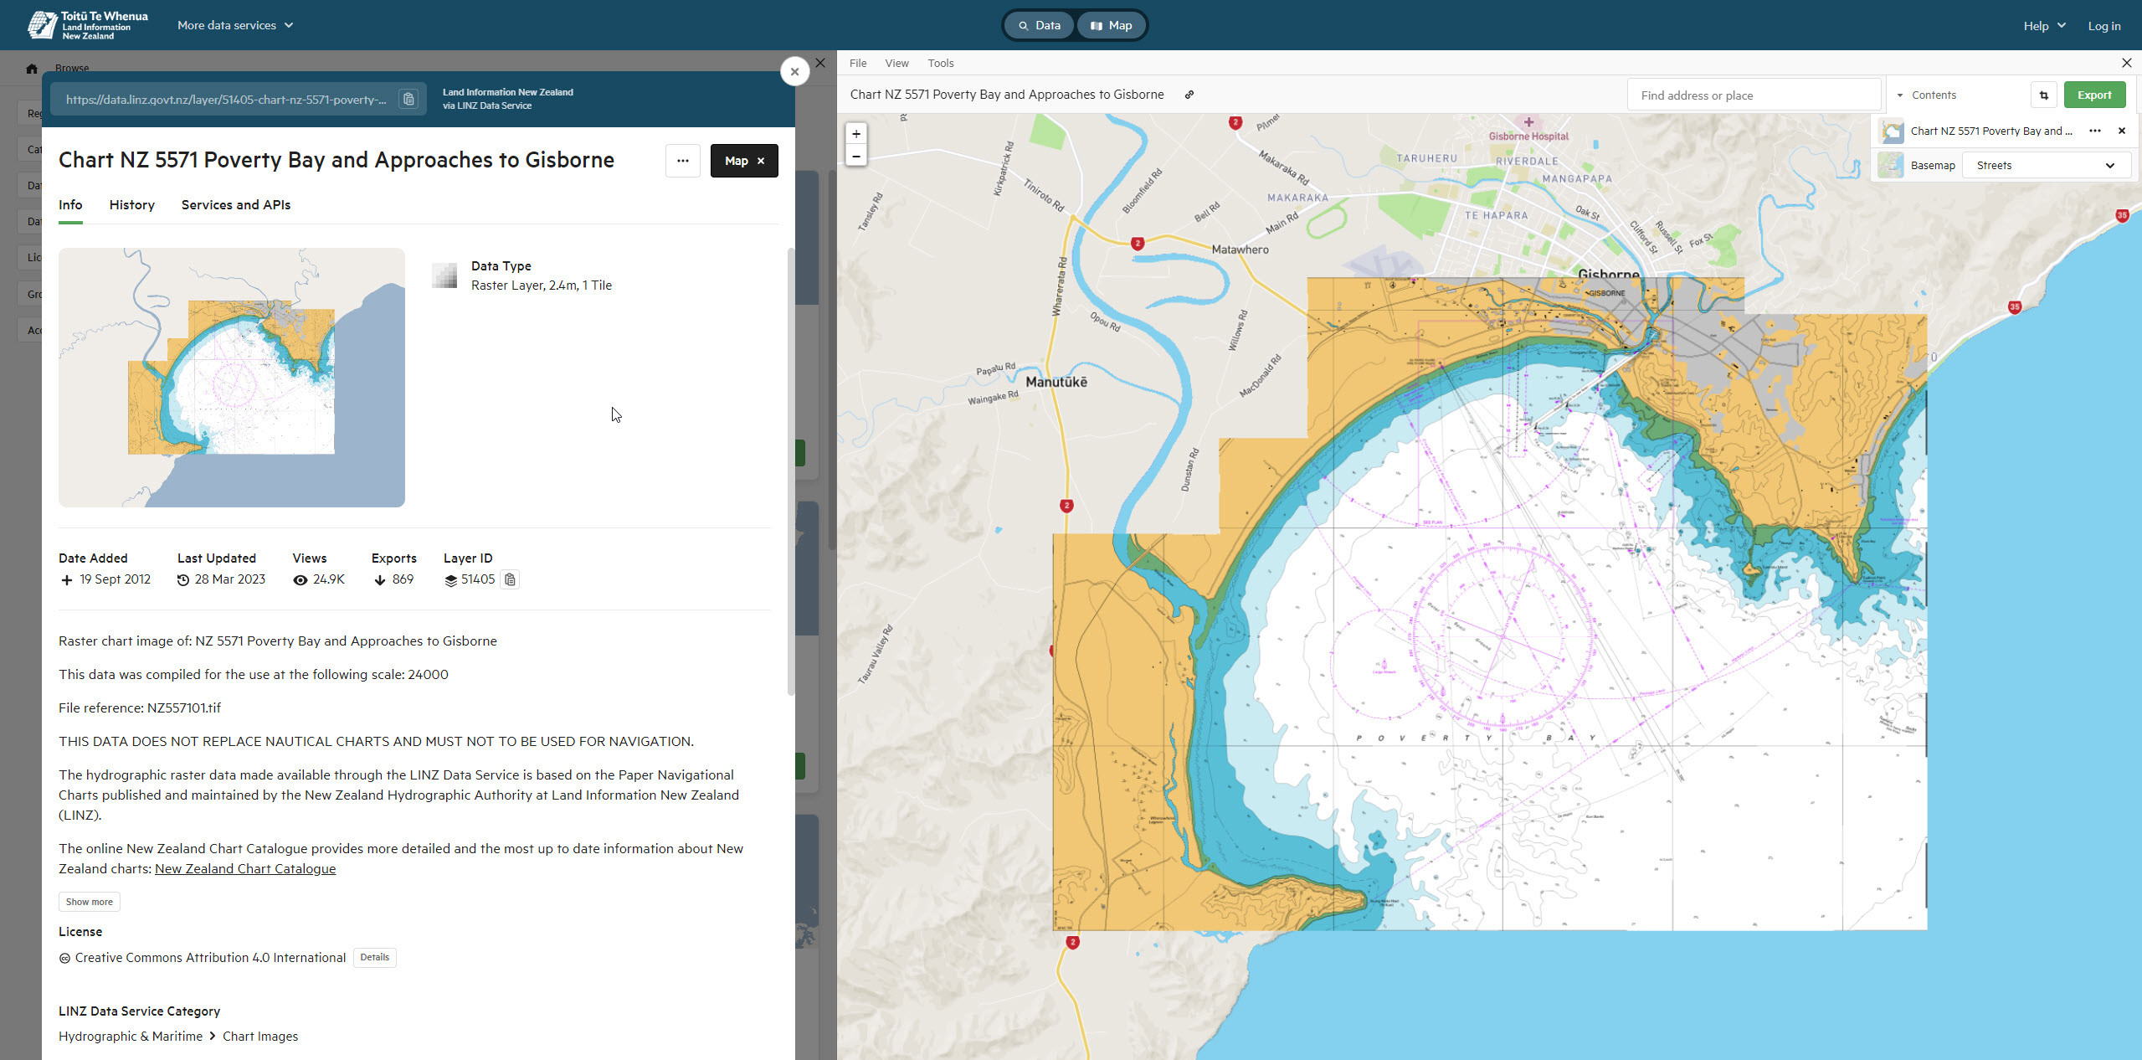Click the crop area tool icon

(2043, 95)
